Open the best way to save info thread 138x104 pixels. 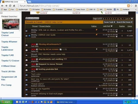point(50,79)
